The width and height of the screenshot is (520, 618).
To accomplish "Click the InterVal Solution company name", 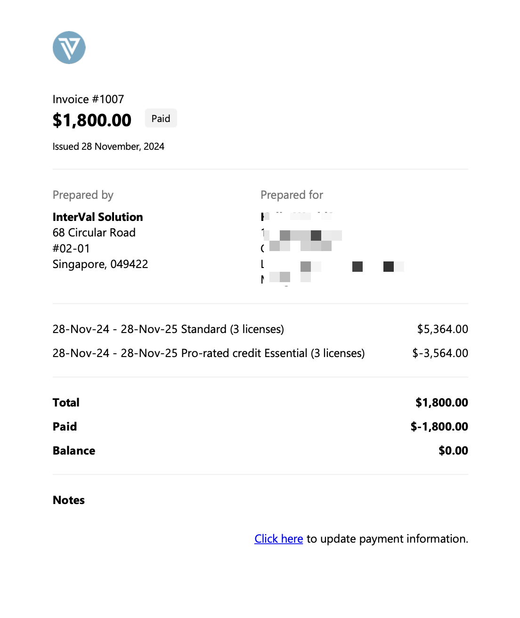I will (97, 217).
